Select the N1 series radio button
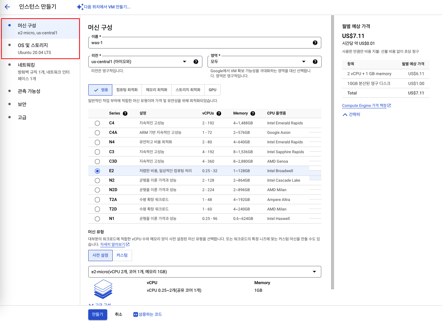The height and width of the screenshot is (329, 442). pyautogui.click(x=97, y=218)
